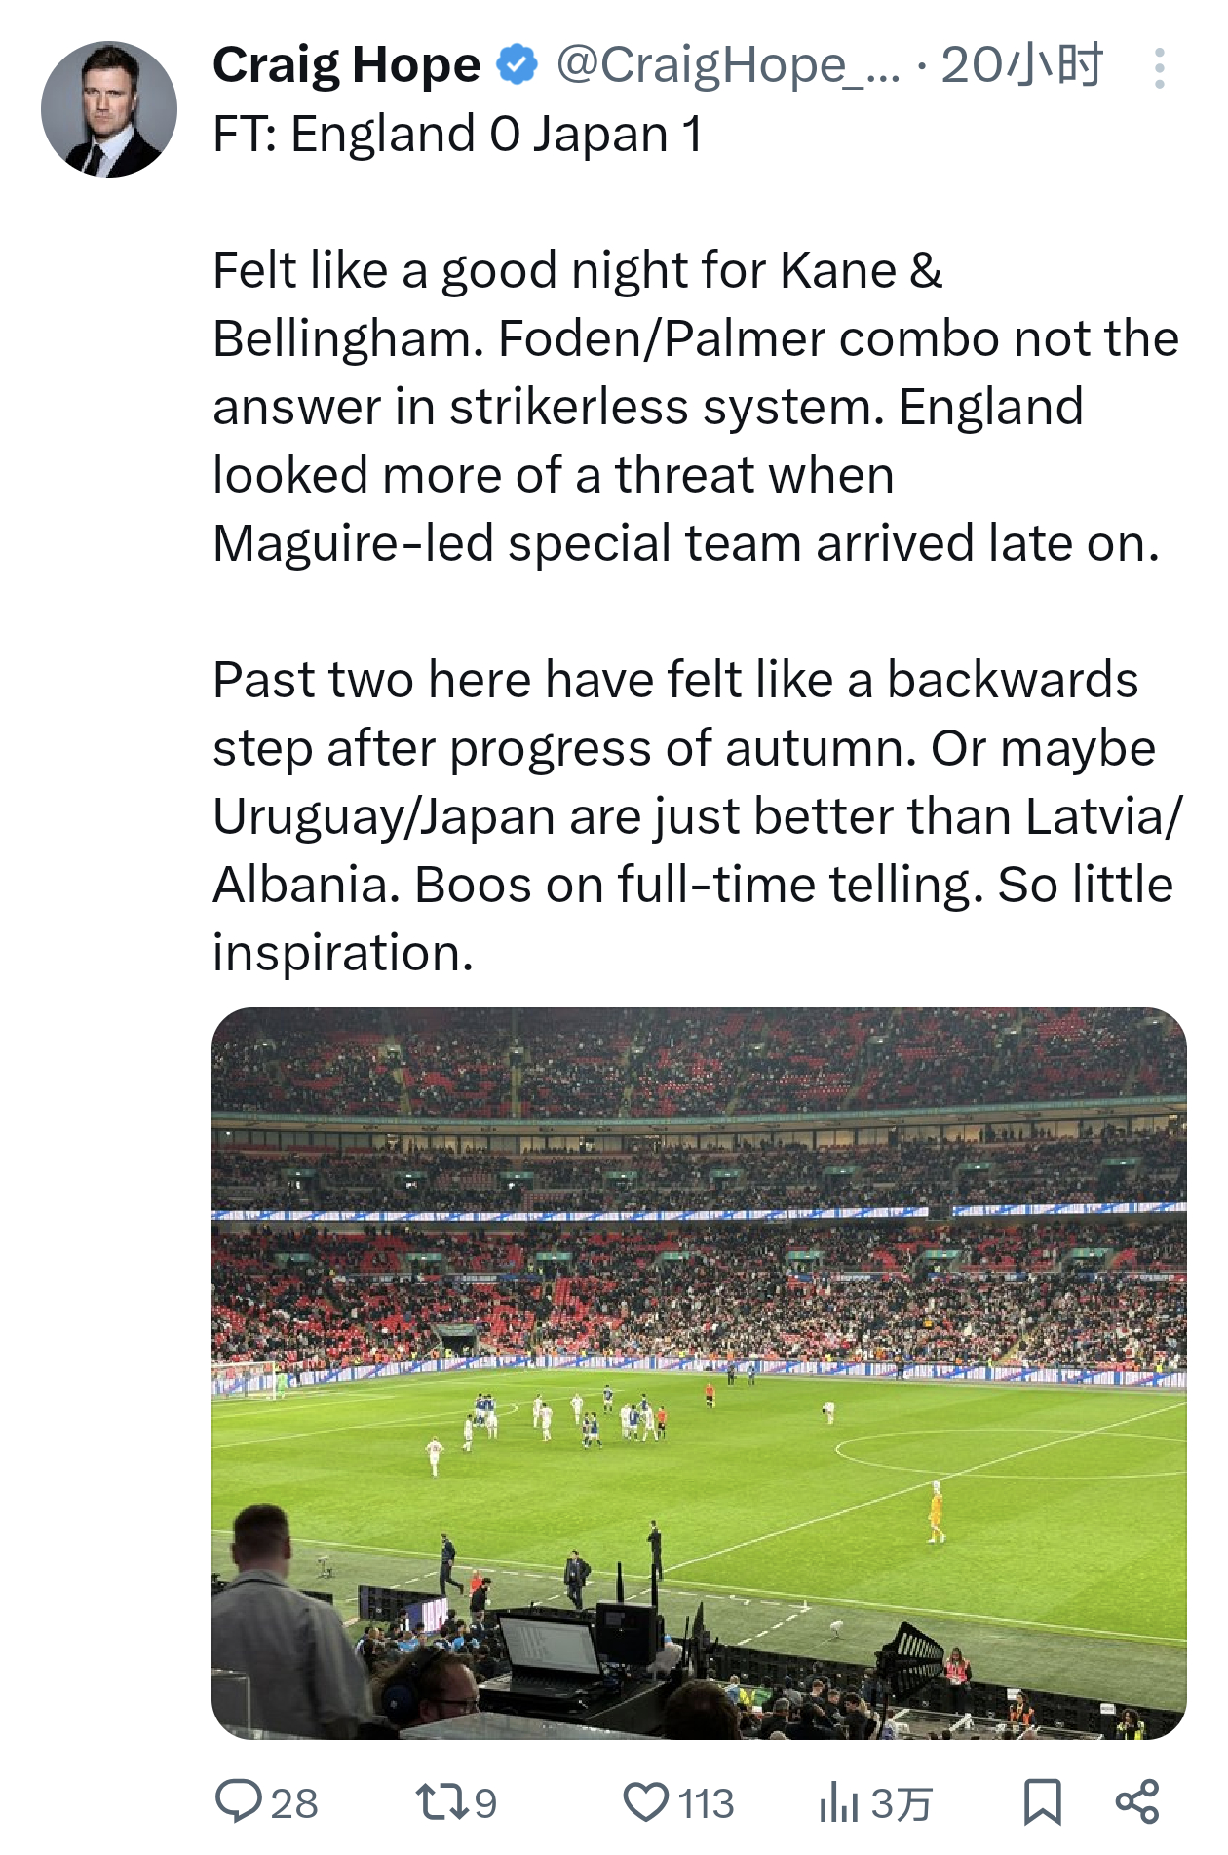This screenshot has width=1228, height=1855.
Task: Open the reply speech bubble icon
Action: (x=238, y=1800)
